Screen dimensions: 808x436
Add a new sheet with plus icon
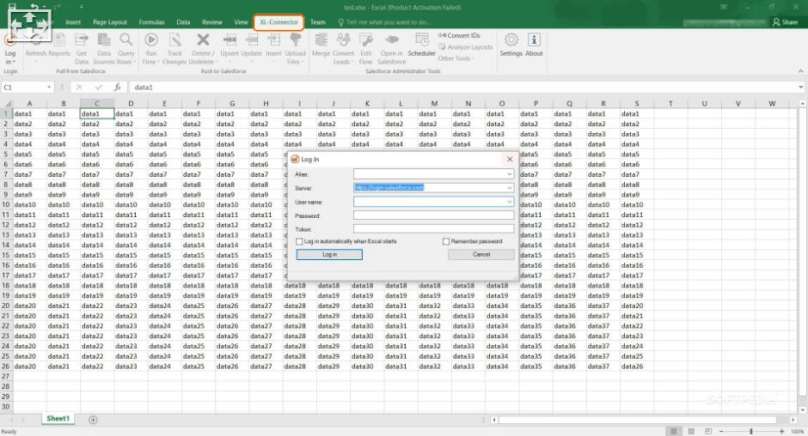point(94,420)
